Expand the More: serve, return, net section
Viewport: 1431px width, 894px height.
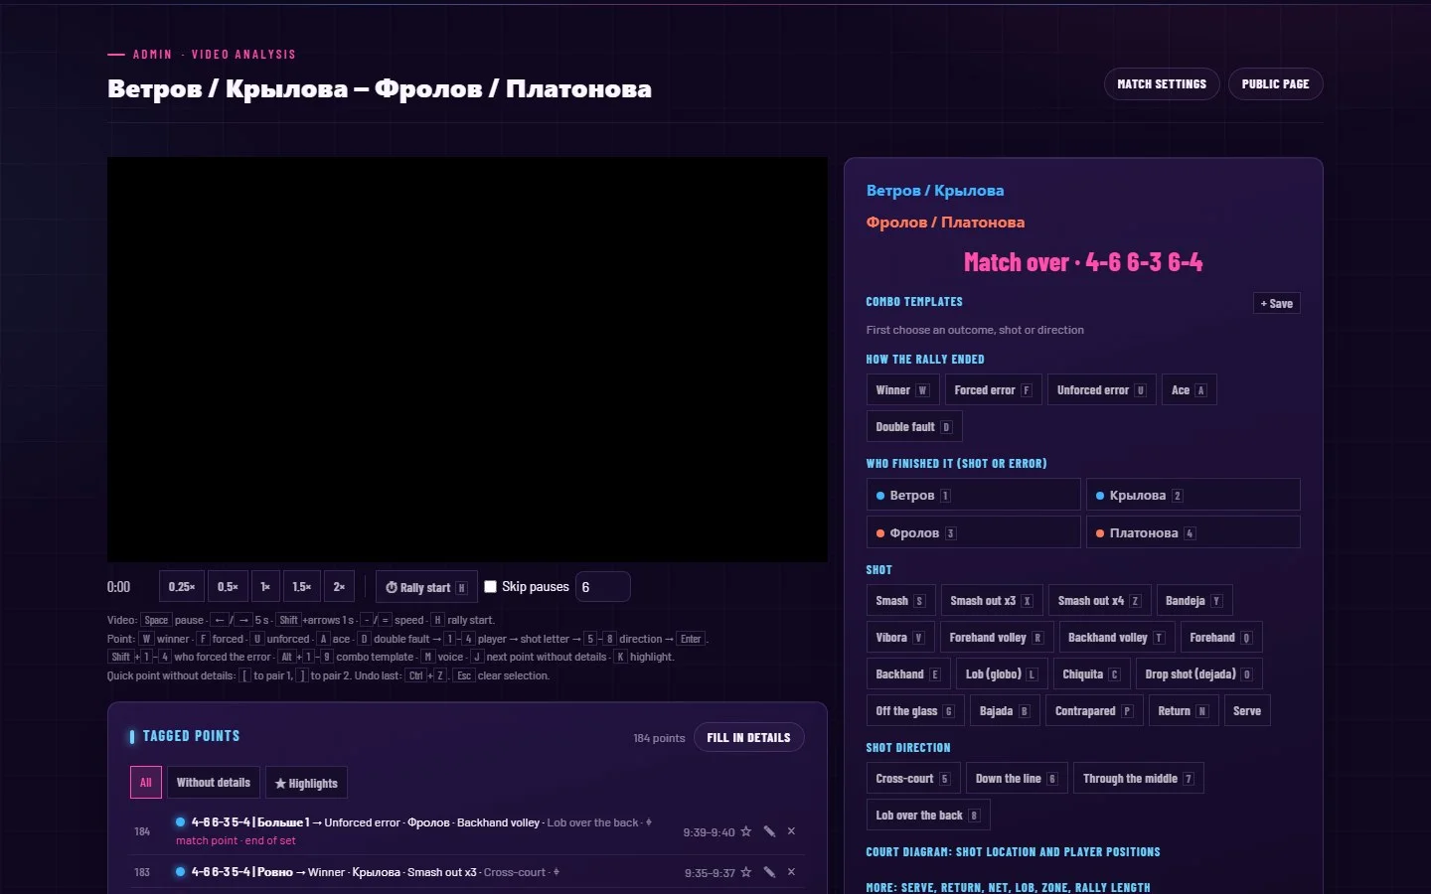(1008, 887)
